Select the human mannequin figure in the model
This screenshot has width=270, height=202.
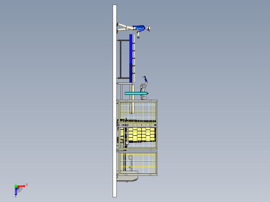coord(134,30)
